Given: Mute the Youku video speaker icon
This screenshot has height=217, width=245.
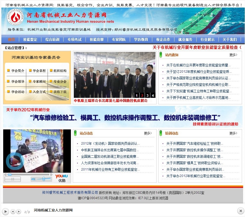Looking at the screenshot, I should (33, 179).
